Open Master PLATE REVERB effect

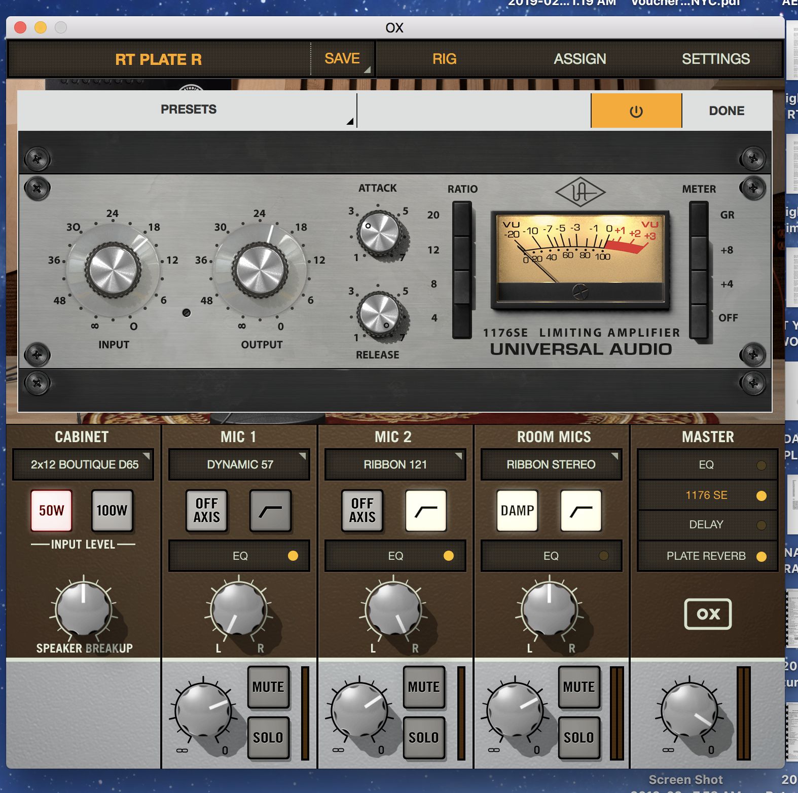click(x=707, y=556)
